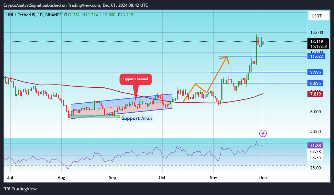
Task: Click the USDT currency label button
Action: point(318,16)
